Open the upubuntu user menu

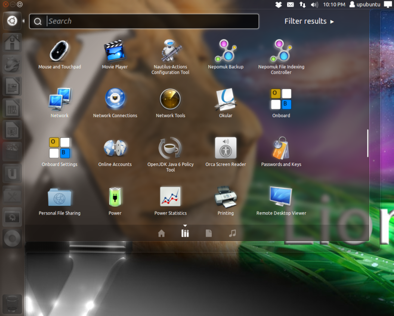365,4
